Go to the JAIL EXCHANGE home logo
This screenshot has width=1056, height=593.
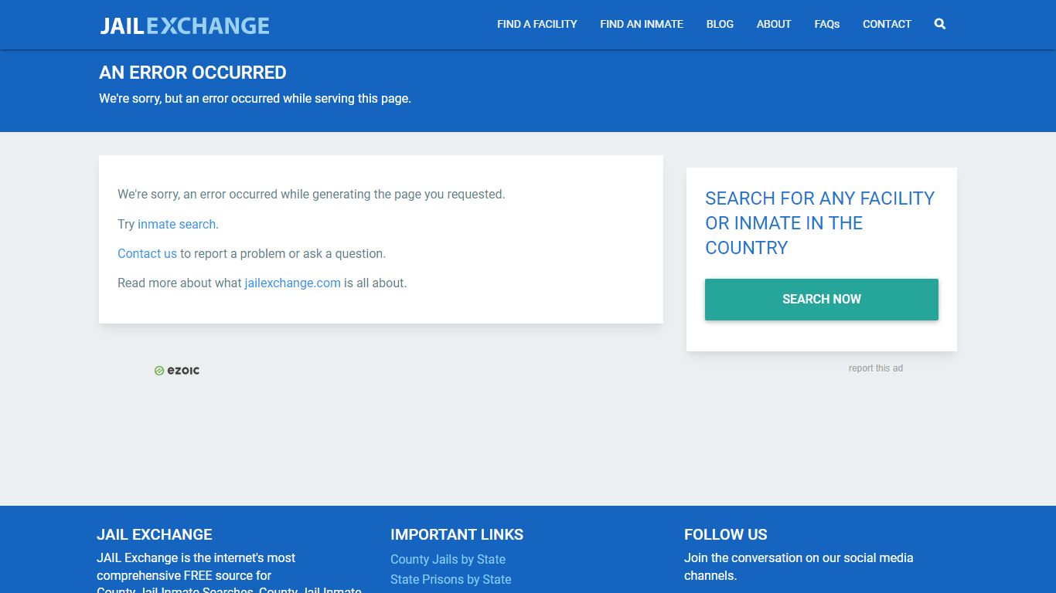pyautogui.click(x=185, y=25)
